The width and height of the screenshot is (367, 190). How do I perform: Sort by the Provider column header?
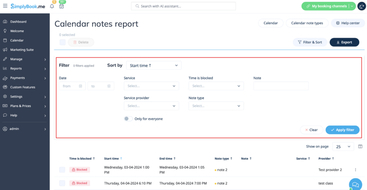[x=326, y=159]
